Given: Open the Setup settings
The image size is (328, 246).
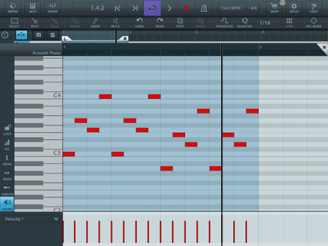Looking at the screenshot, I should (x=294, y=8).
